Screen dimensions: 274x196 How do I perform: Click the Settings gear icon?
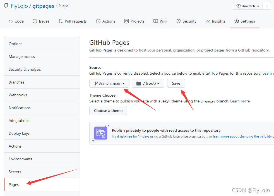(236, 21)
